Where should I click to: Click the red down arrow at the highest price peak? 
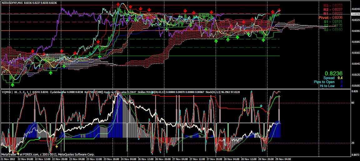(118, 4)
